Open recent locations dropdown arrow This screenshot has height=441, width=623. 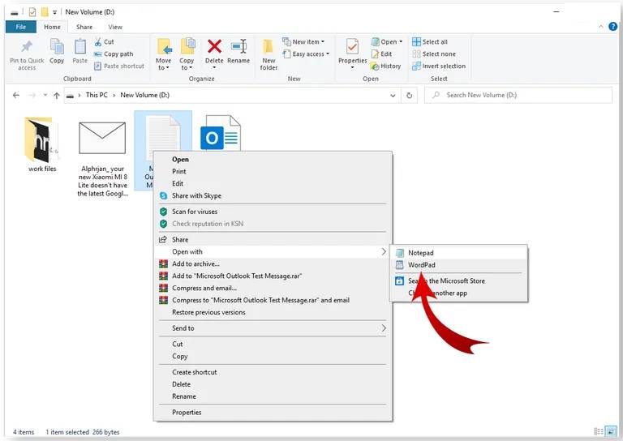point(45,96)
